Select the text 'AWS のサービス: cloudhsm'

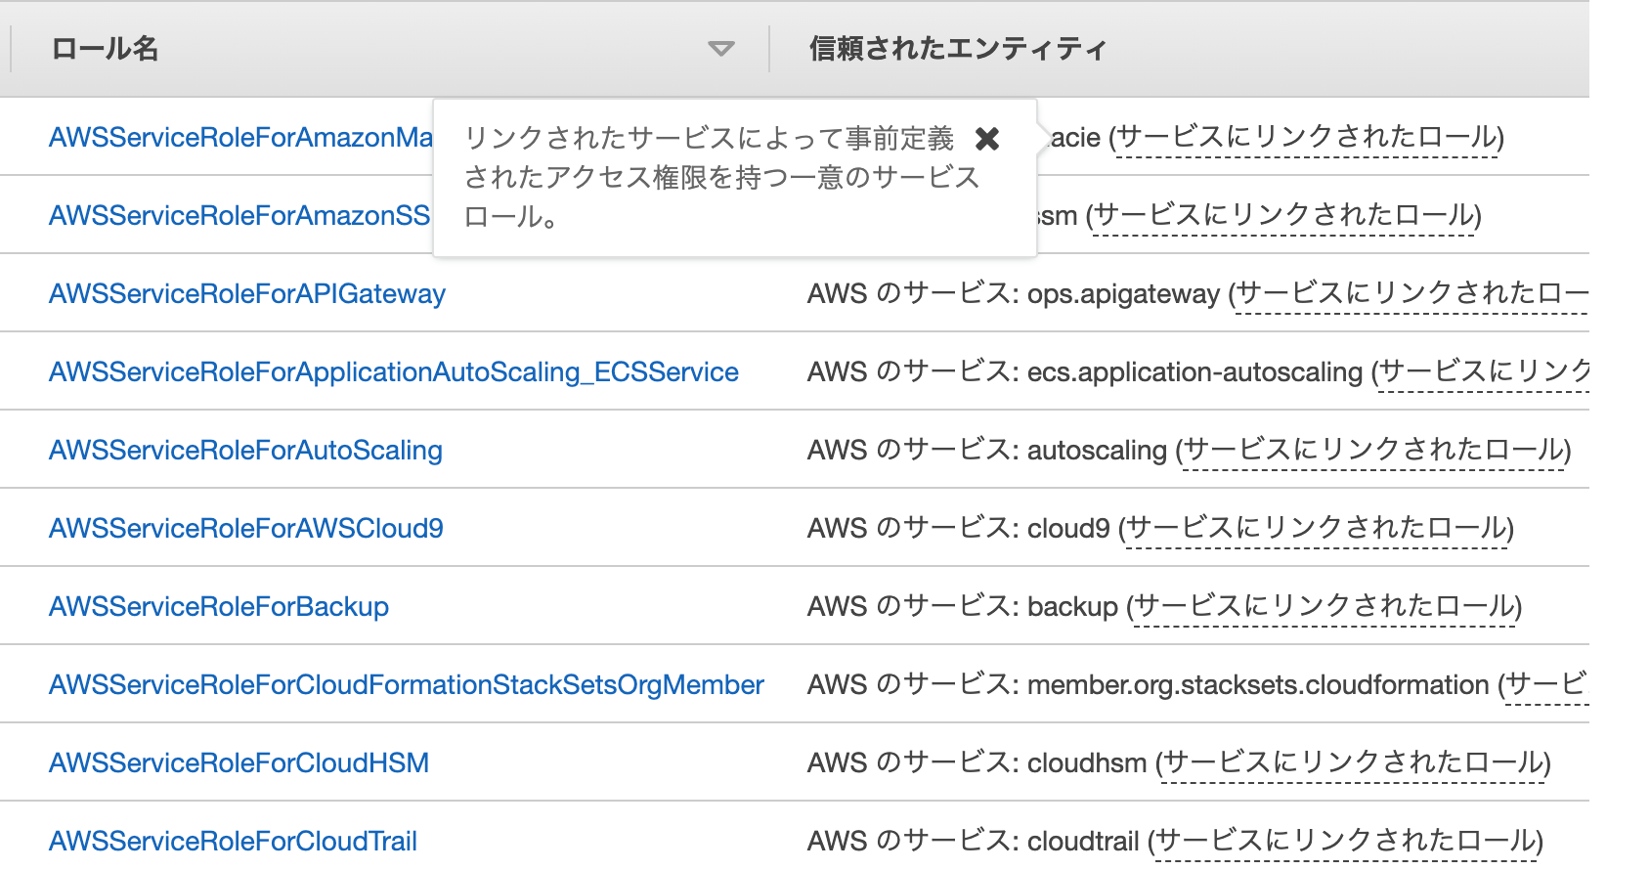(977, 762)
